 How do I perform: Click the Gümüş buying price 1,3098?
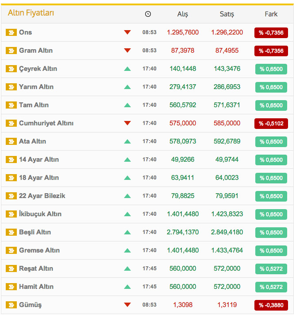click(183, 305)
